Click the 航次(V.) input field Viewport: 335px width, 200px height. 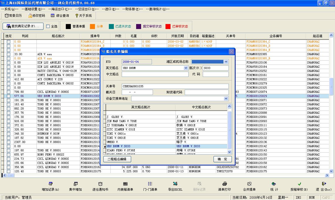216,68
